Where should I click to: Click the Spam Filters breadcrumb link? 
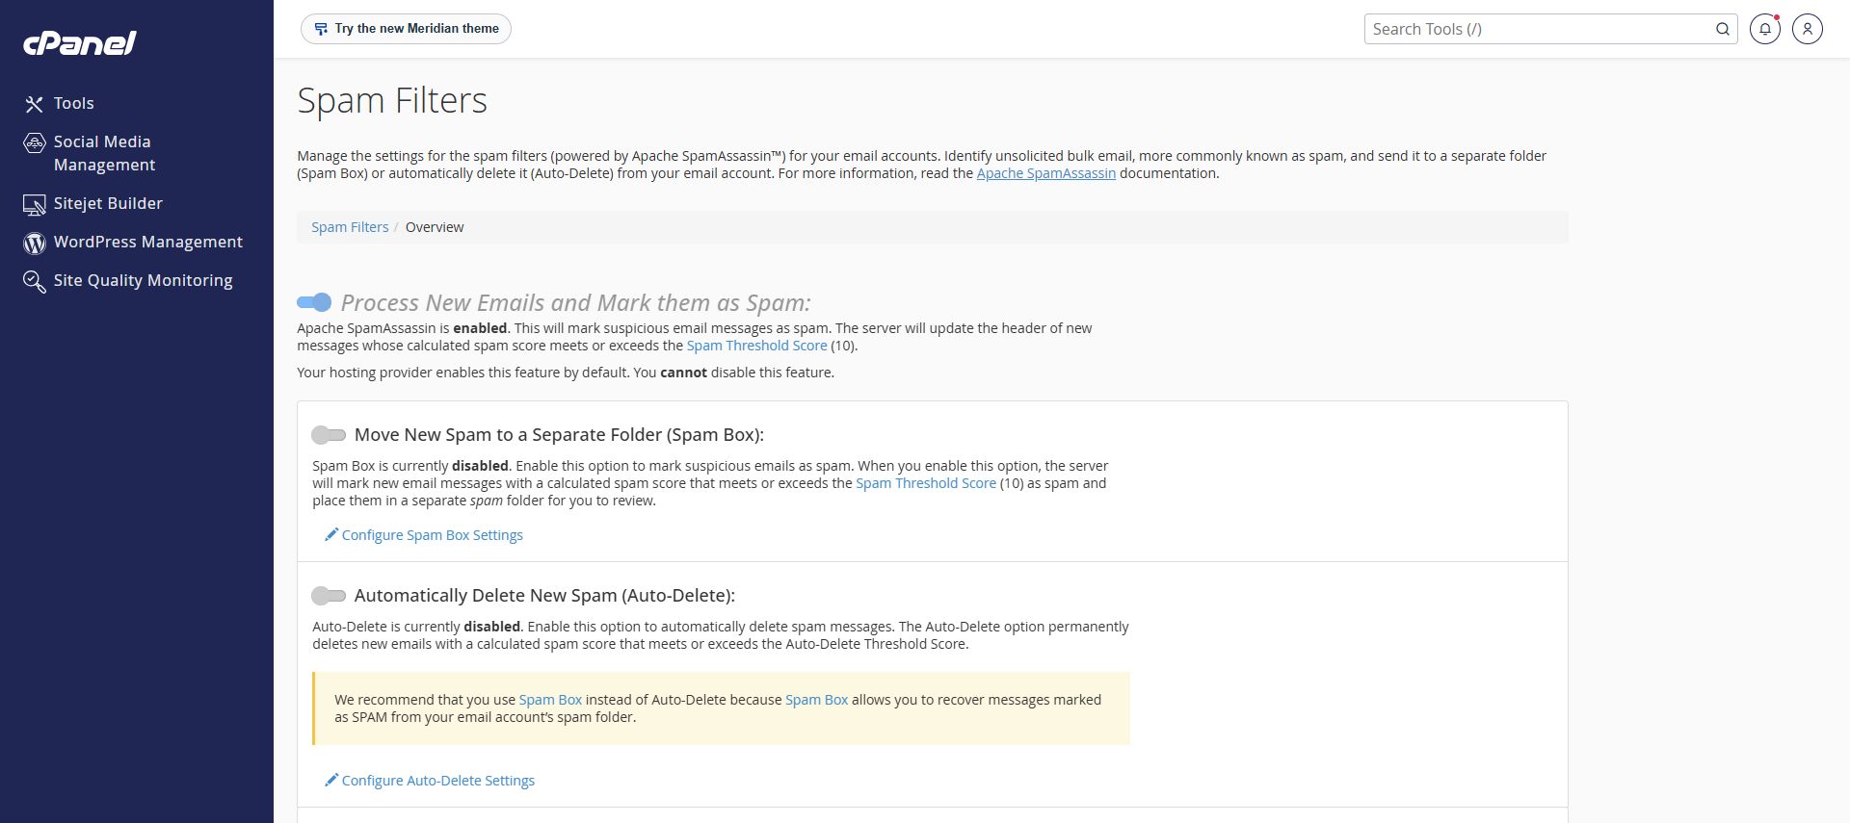(x=350, y=227)
